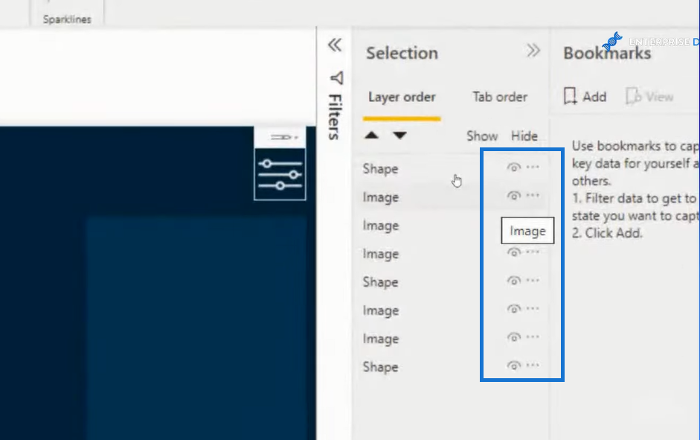Add a new bookmark
This screenshot has height=440, width=700.
pyautogui.click(x=585, y=97)
